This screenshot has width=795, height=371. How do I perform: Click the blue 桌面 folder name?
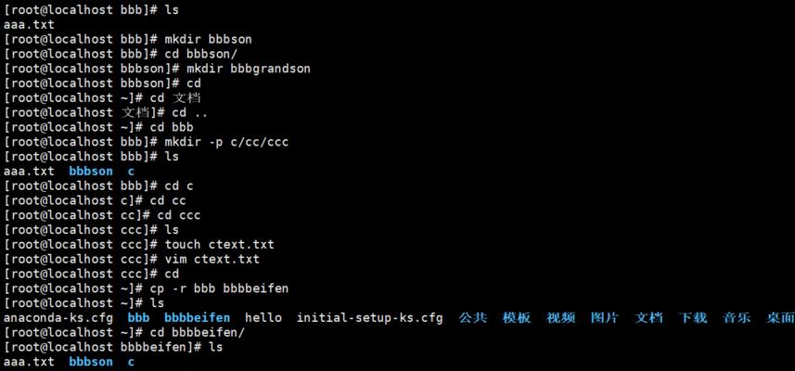[781, 318]
